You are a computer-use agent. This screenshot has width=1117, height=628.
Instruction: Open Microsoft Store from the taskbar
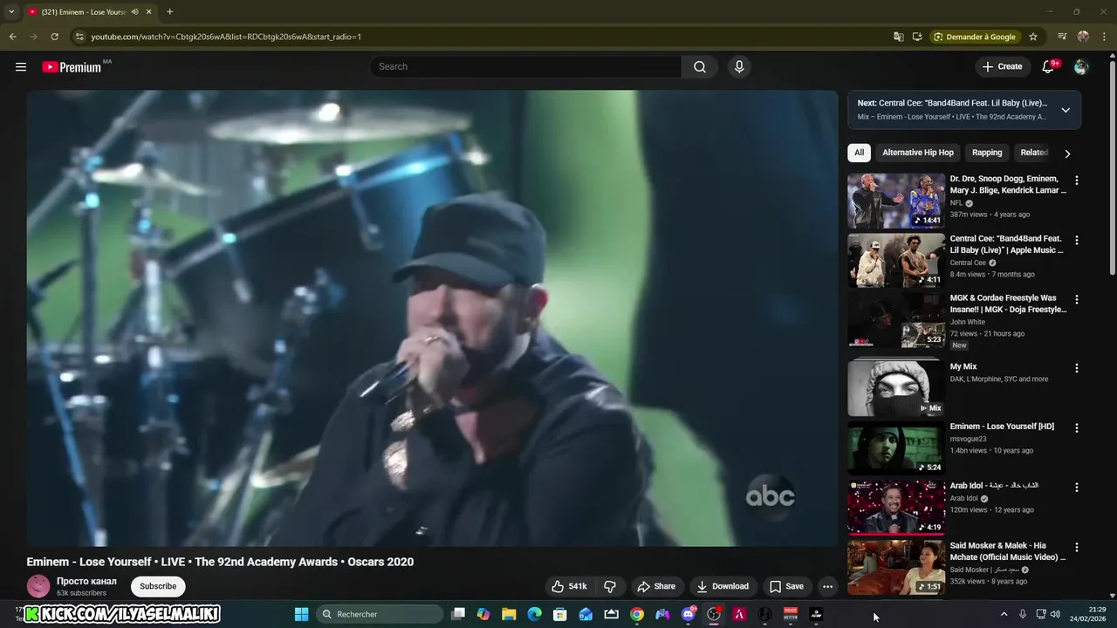coord(560,614)
